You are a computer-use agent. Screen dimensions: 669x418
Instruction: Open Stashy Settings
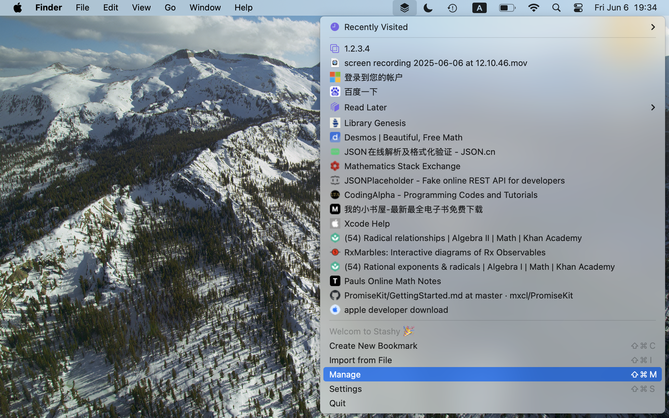click(492, 389)
